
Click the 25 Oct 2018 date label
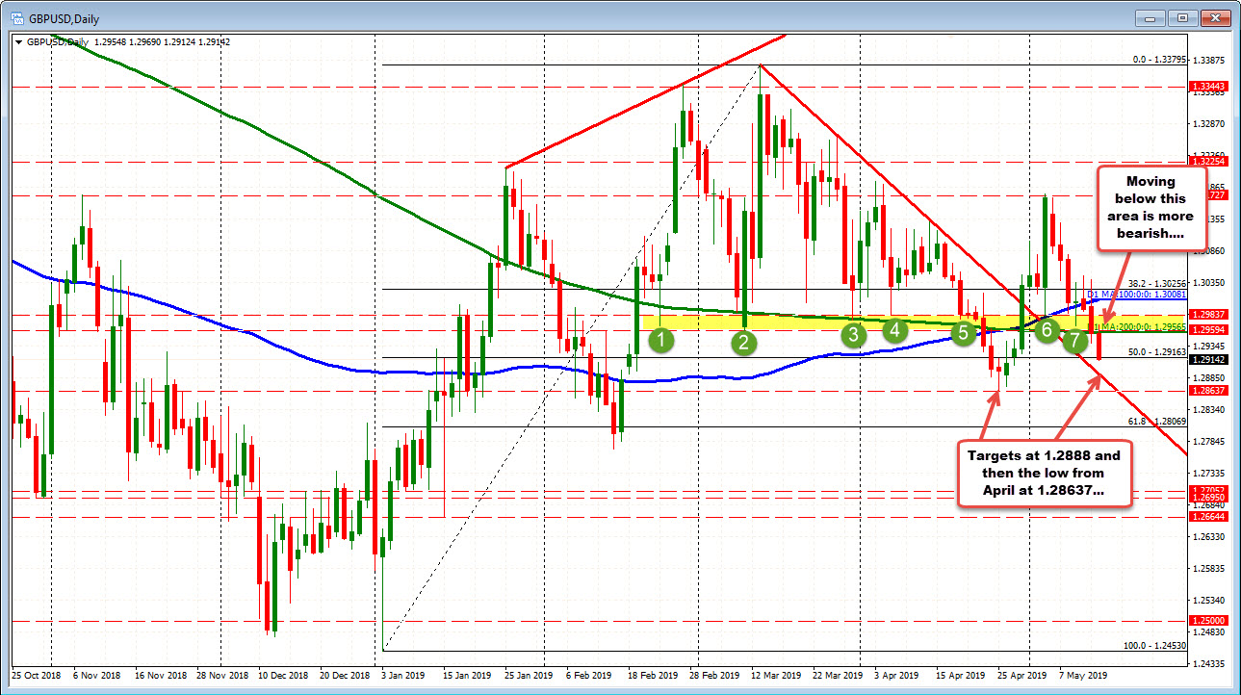tap(37, 676)
